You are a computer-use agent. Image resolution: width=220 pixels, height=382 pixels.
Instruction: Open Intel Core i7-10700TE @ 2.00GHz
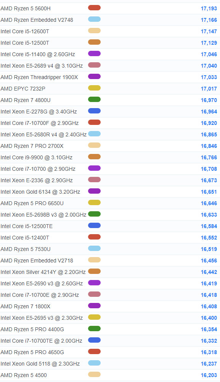pyautogui.click(x=41, y=341)
